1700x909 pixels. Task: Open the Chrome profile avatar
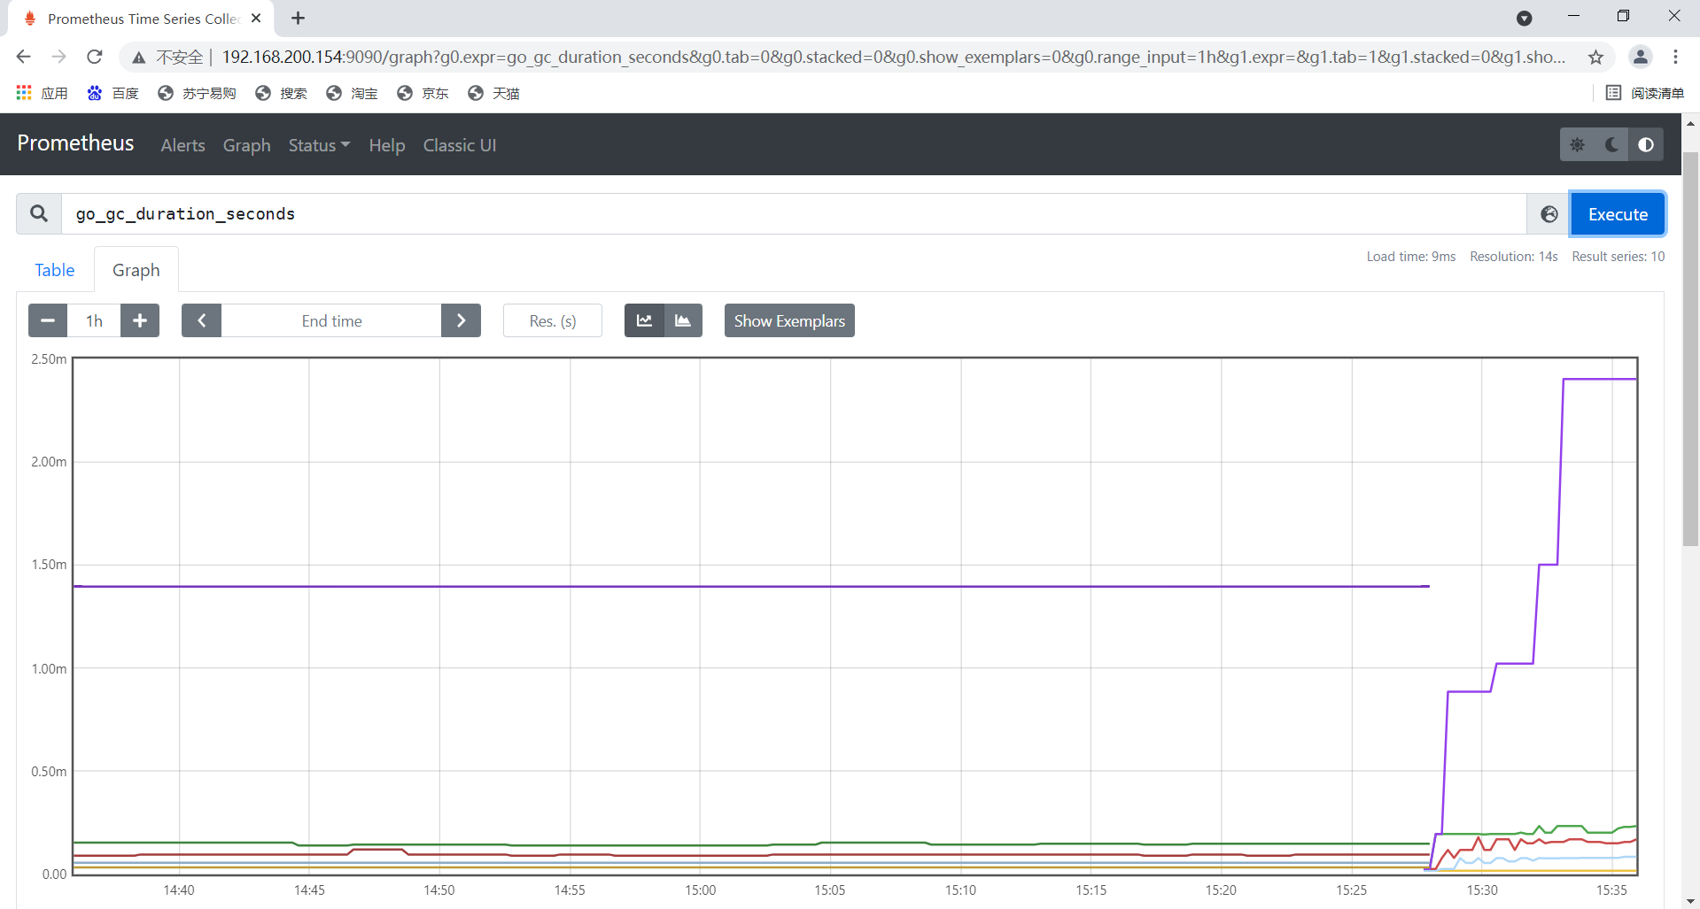click(x=1641, y=57)
